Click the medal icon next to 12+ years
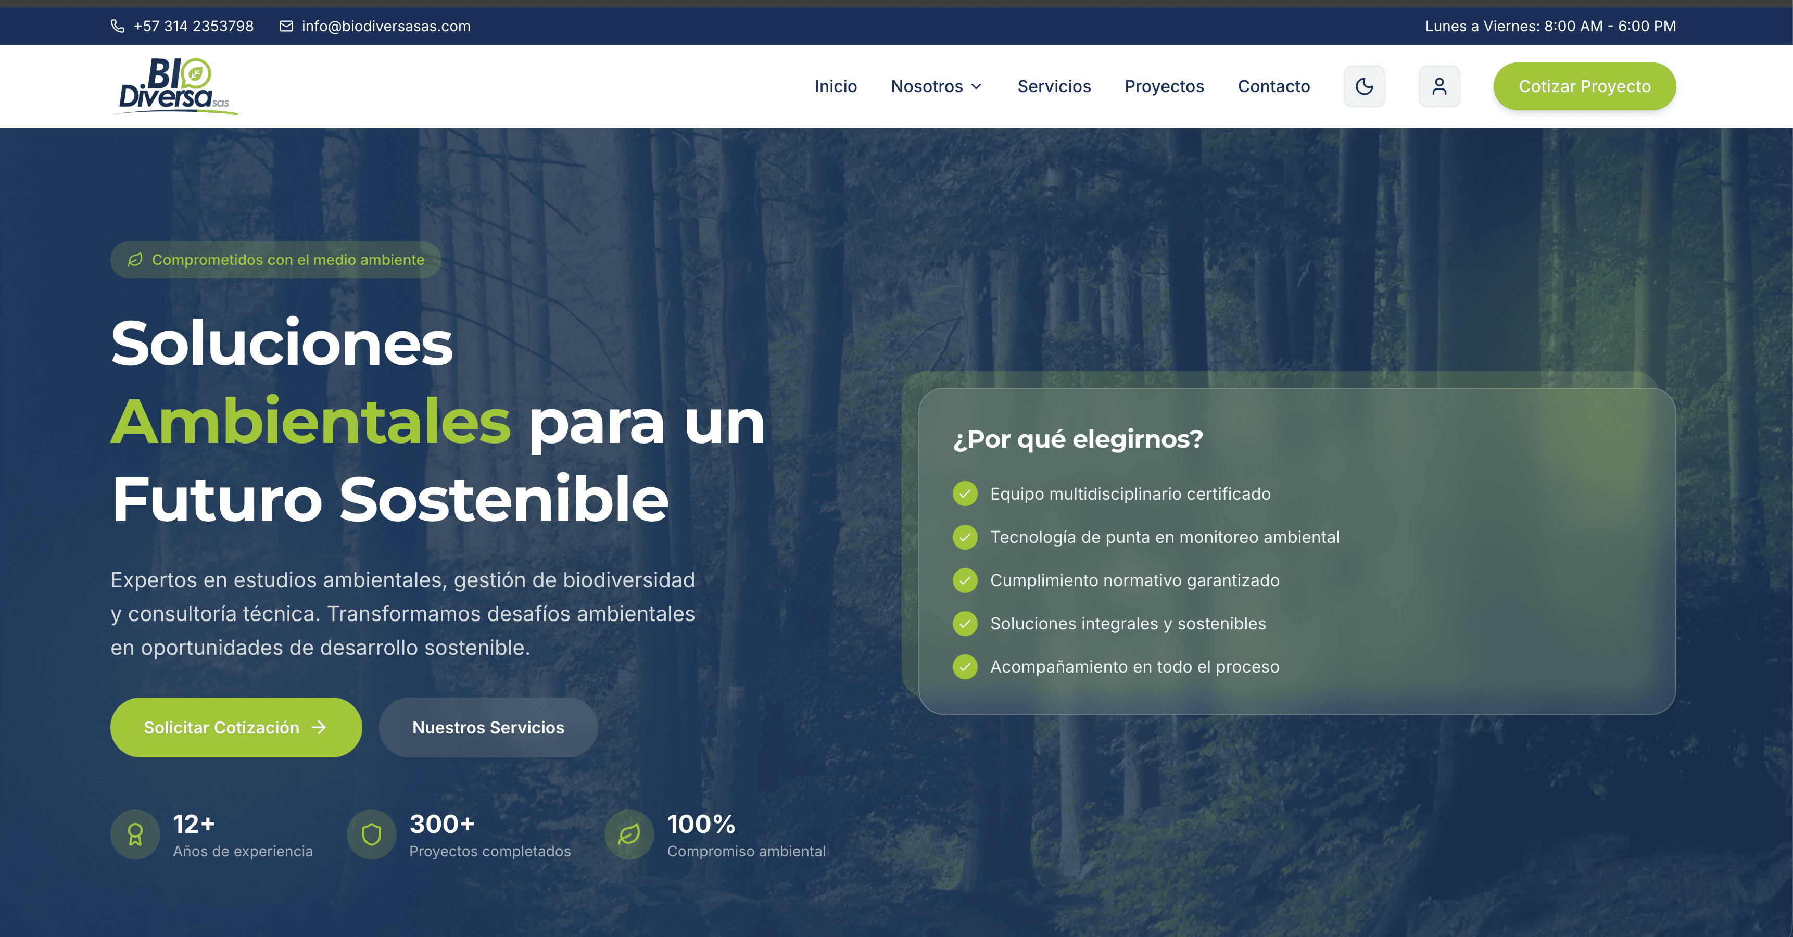Viewport: 1793px width, 937px height. coord(134,834)
